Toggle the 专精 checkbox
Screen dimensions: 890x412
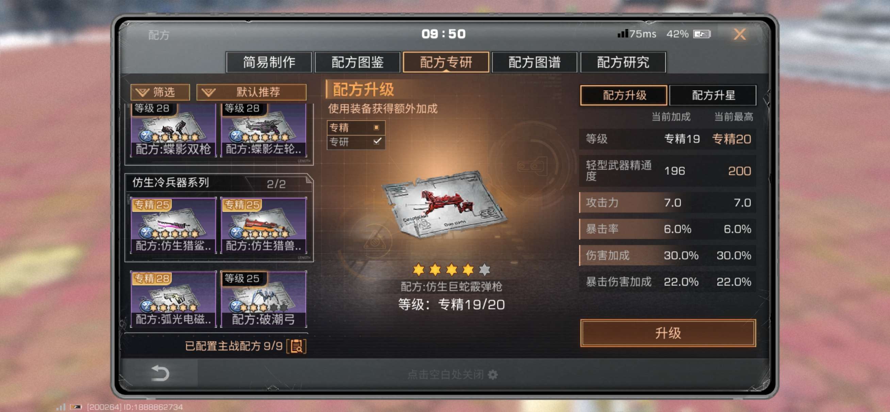(x=377, y=127)
